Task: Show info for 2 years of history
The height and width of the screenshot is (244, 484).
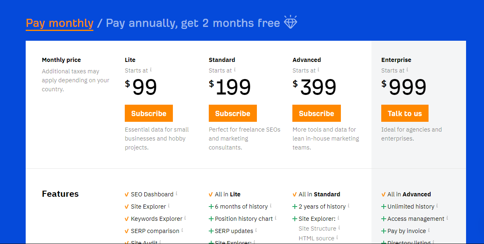Action: [348, 205]
